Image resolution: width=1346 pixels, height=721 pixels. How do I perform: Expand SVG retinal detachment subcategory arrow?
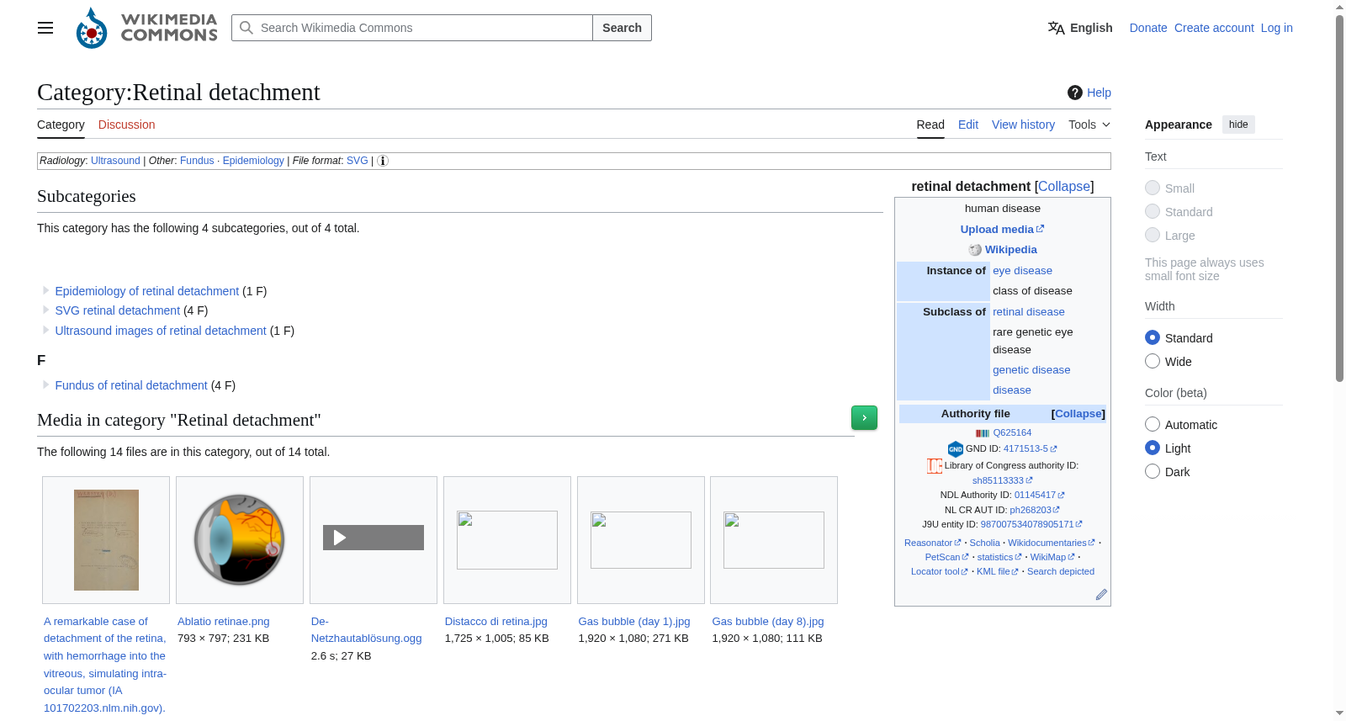[45, 310]
